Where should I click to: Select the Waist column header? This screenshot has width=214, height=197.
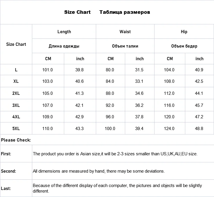[x=125, y=32]
